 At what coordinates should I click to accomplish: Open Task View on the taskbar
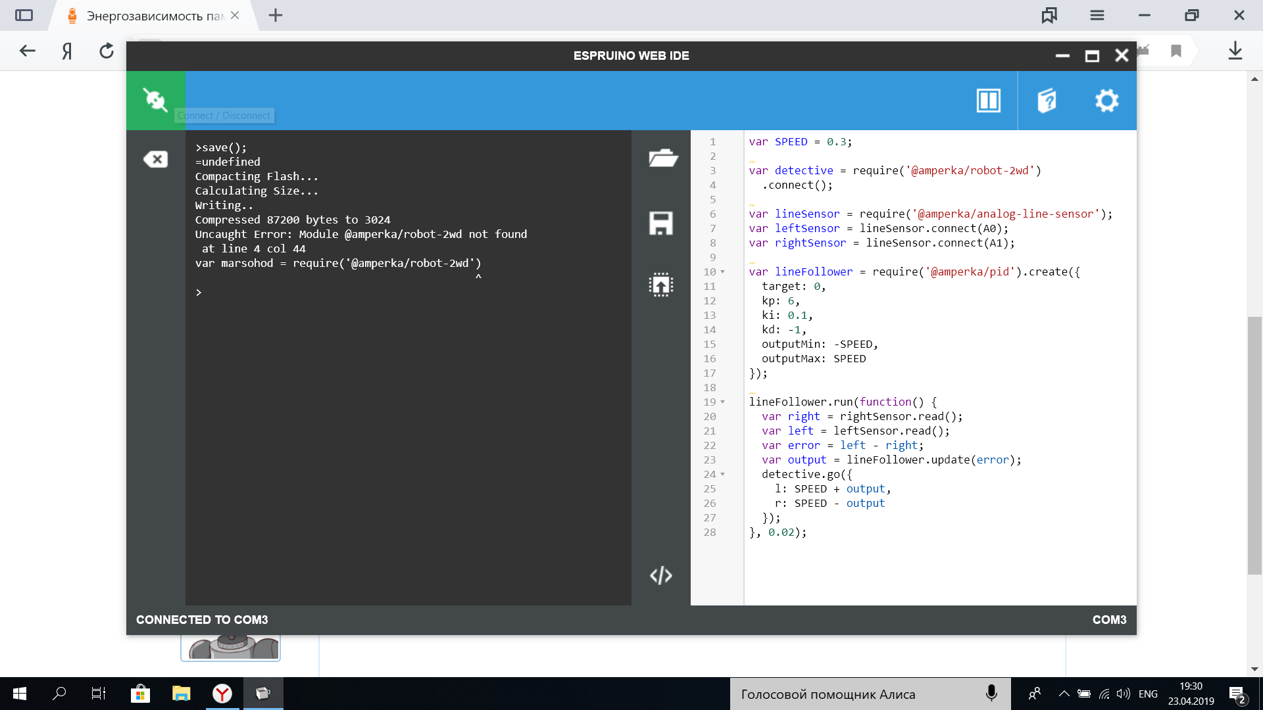(x=99, y=694)
